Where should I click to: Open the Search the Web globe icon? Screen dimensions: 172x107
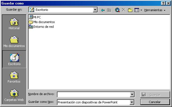pos(117,10)
